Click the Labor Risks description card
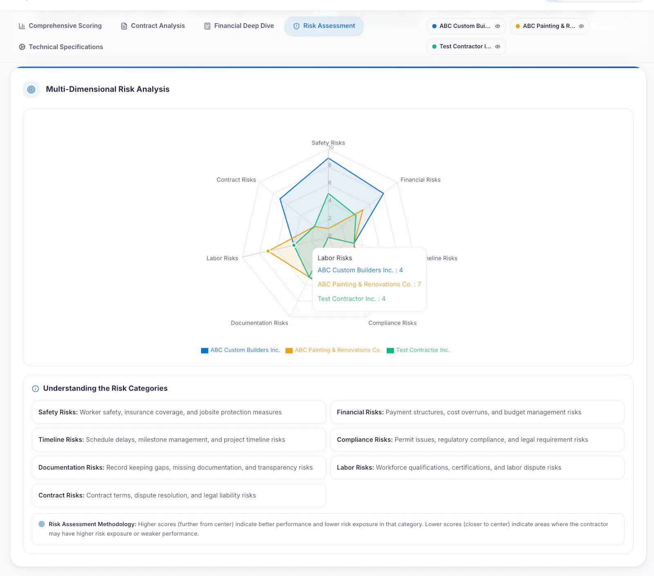Viewport: 654px width, 576px height. [477, 467]
